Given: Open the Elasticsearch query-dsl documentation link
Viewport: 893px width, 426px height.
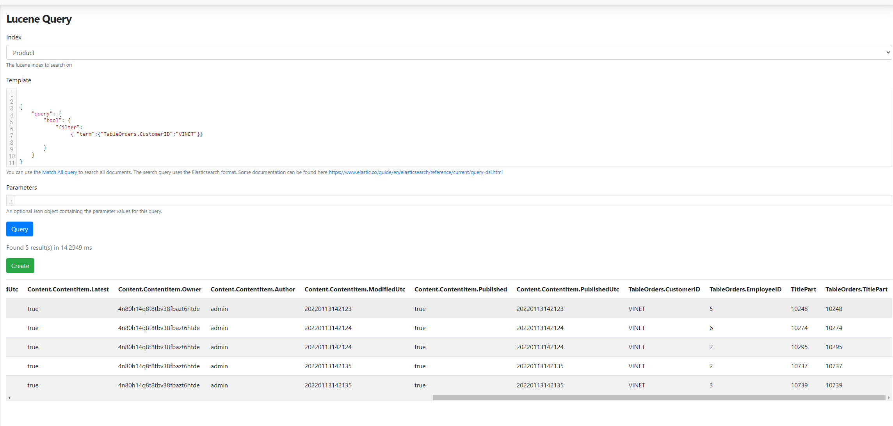Looking at the screenshot, I should pyautogui.click(x=415, y=172).
